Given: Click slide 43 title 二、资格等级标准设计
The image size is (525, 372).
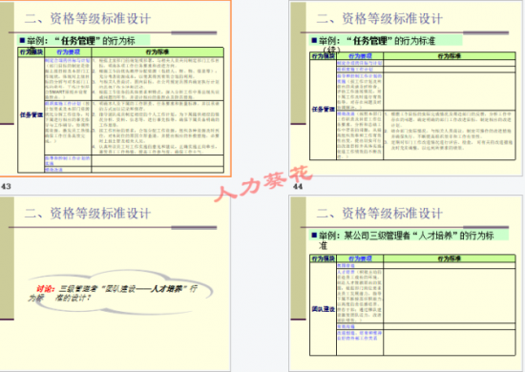Looking at the screenshot, I should [88, 18].
